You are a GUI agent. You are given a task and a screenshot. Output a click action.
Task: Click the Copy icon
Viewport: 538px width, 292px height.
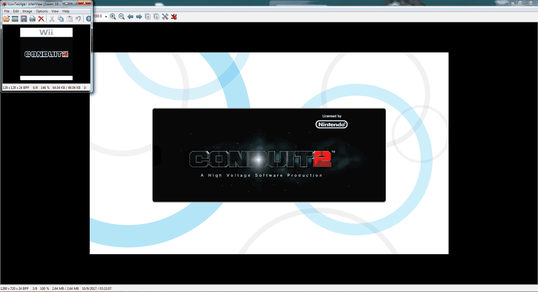pos(61,19)
